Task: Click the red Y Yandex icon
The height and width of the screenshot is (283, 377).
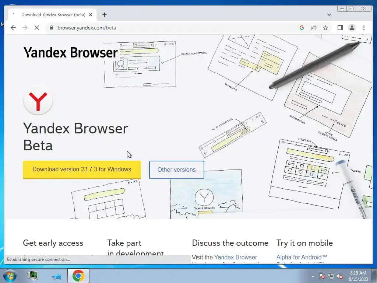Action: click(x=38, y=100)
